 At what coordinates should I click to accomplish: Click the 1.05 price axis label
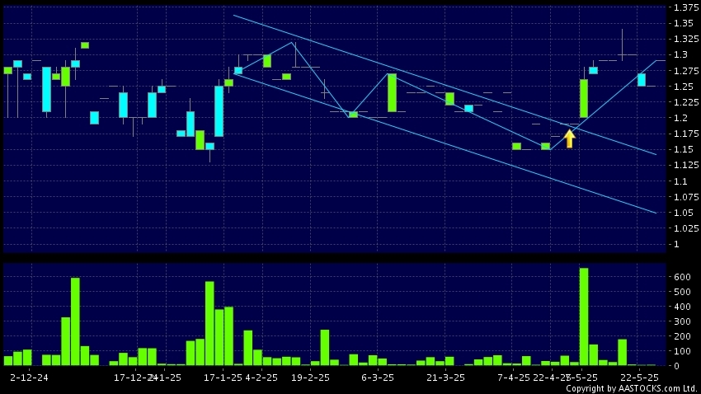[x=684, y=212]
